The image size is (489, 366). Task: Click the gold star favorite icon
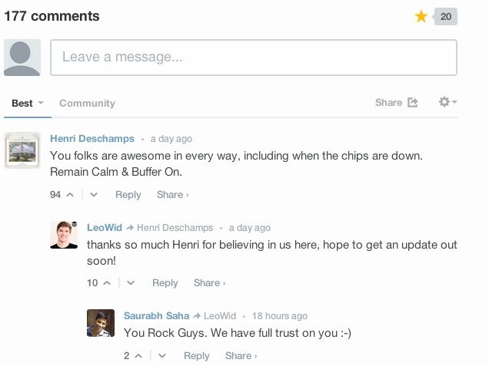click(421, 16)
